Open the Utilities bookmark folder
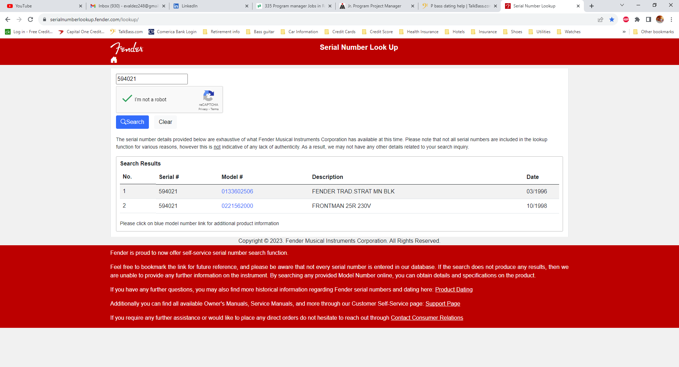679x367 pixels. click(540, 32)
